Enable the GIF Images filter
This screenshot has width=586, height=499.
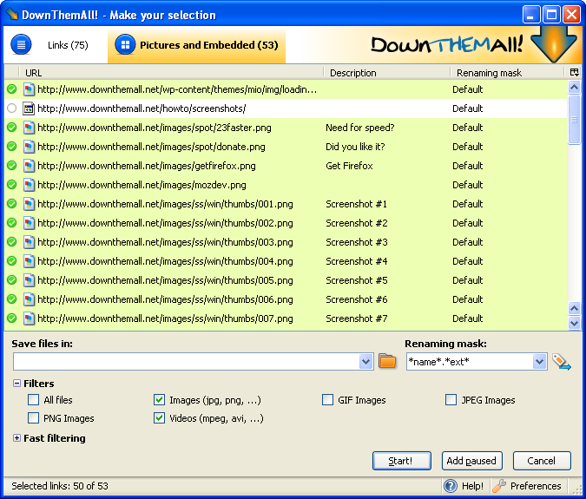point(328,400)
